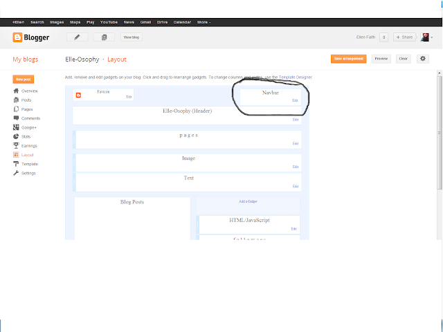Click the Ellen Faith username

coord(365,37)
